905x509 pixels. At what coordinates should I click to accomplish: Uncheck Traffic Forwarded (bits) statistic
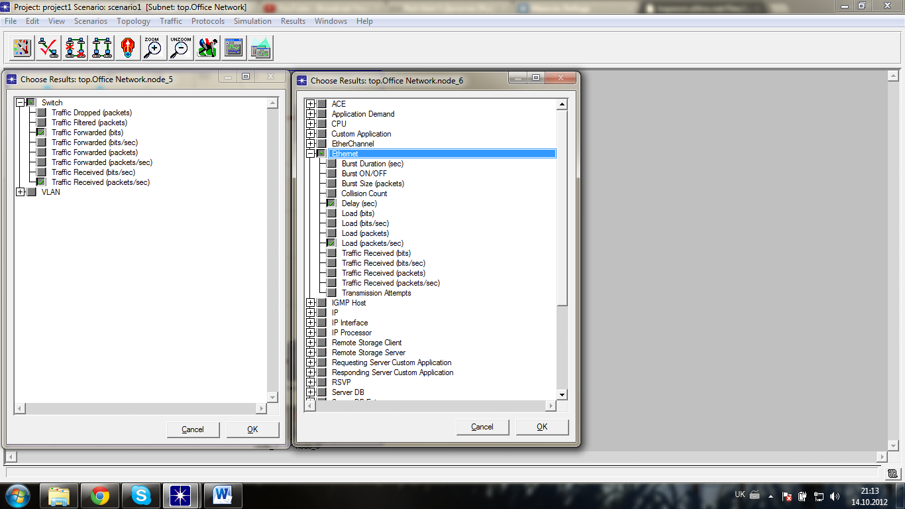(41, 133)
